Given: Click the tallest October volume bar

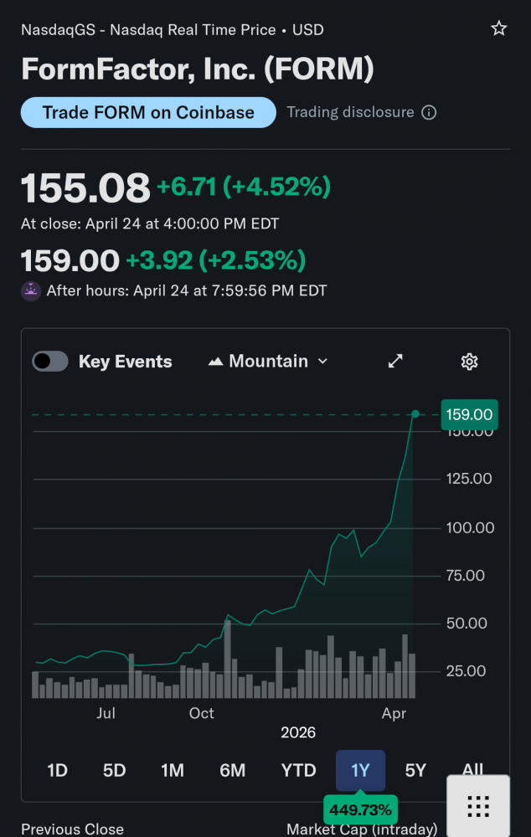Looking at the screenshot, I should tap(227, 661).
